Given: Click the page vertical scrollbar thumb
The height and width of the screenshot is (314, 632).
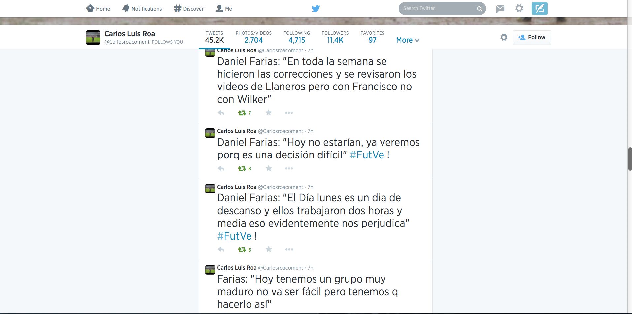Looking at the screenshot, I should pyautogui.click(x=630, y=159).
